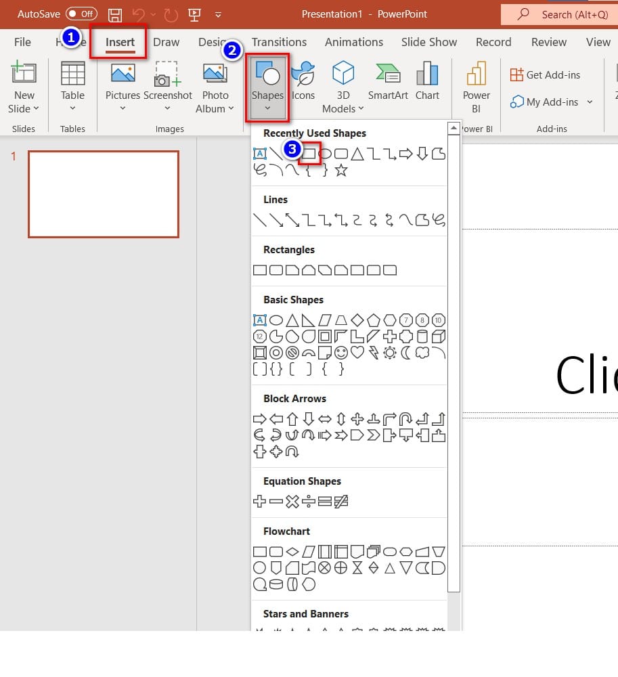
Task: Click the Get Add-ins button
Action: [545, 75]
